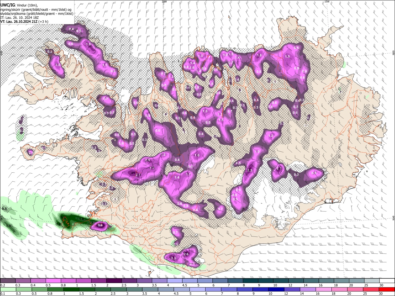395x296 pixels.
Task: Click the white 30 swatch in upper legend
Action: point(387,281)
